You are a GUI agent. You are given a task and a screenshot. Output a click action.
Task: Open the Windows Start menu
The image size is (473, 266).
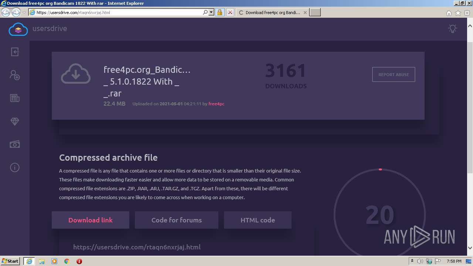tap(10, 261)
